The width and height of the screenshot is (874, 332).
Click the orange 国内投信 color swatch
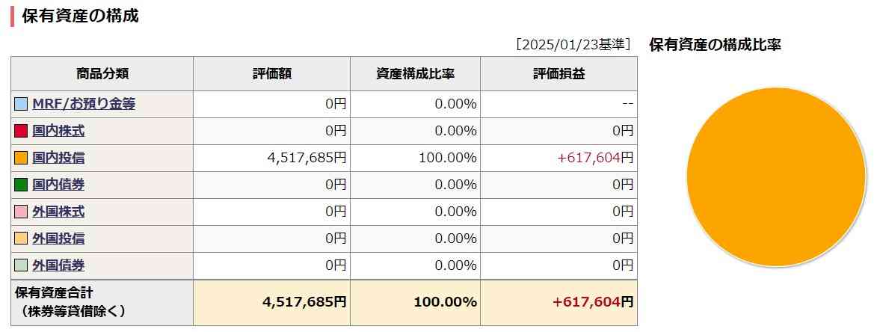click(x=21, y=158)
